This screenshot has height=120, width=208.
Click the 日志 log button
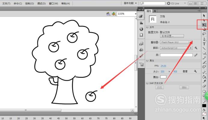click(x=160, y=88)
